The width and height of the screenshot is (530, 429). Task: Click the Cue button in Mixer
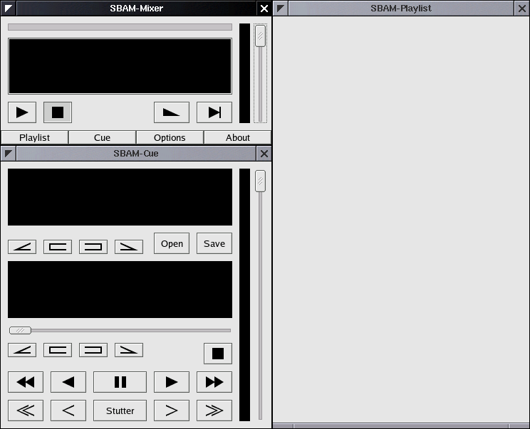[102, 138]
